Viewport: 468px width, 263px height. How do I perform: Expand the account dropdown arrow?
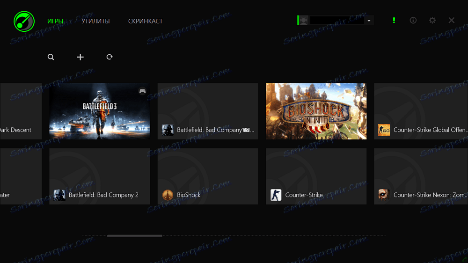click(369, 21)
